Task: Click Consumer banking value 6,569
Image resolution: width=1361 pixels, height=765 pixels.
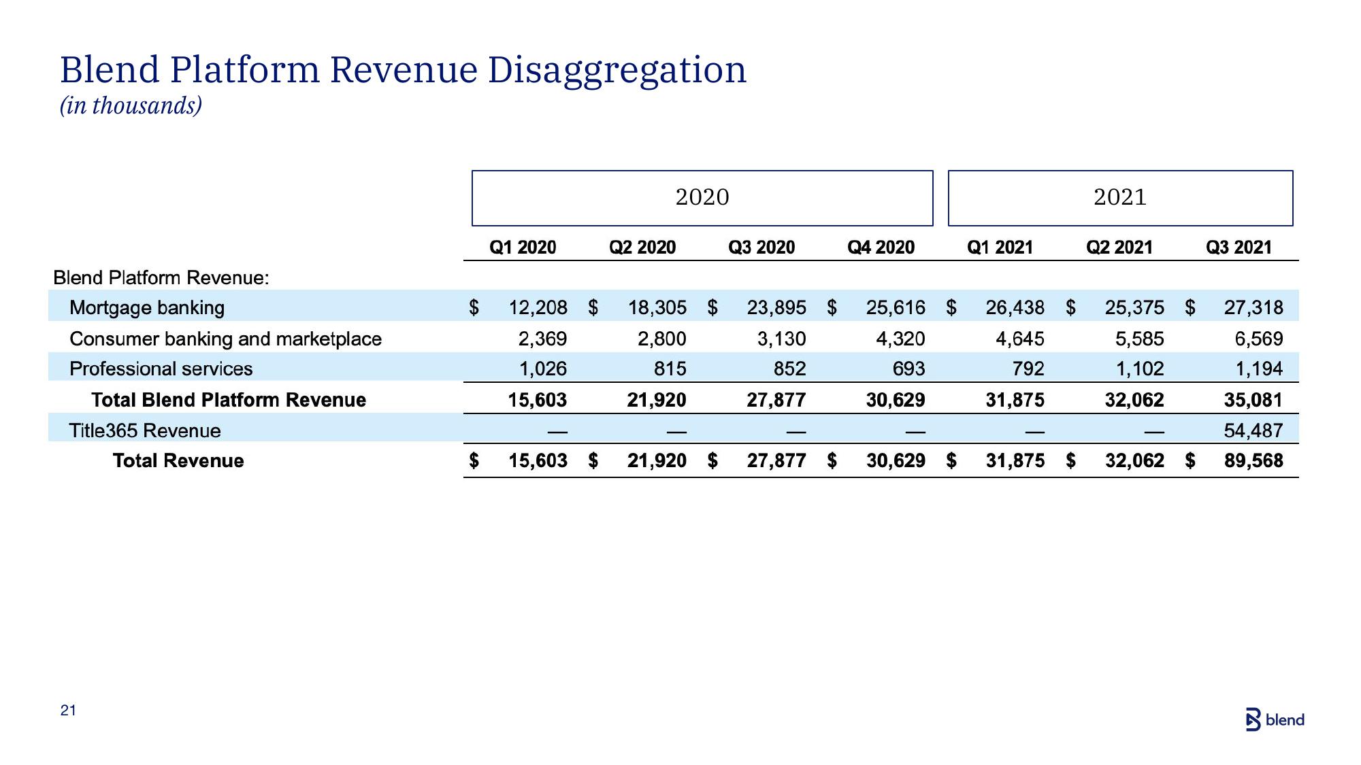Action: click(x=1259, y=339)
